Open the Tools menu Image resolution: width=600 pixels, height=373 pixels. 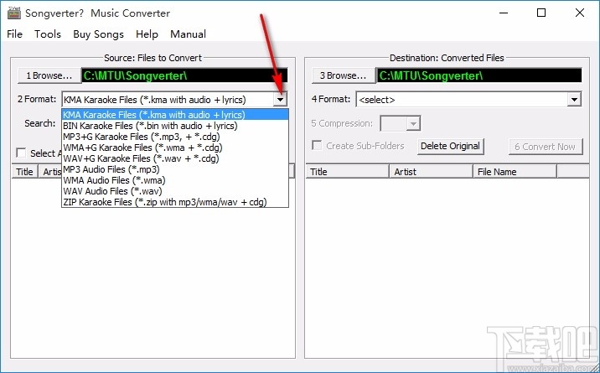click(x=48, y=34)
